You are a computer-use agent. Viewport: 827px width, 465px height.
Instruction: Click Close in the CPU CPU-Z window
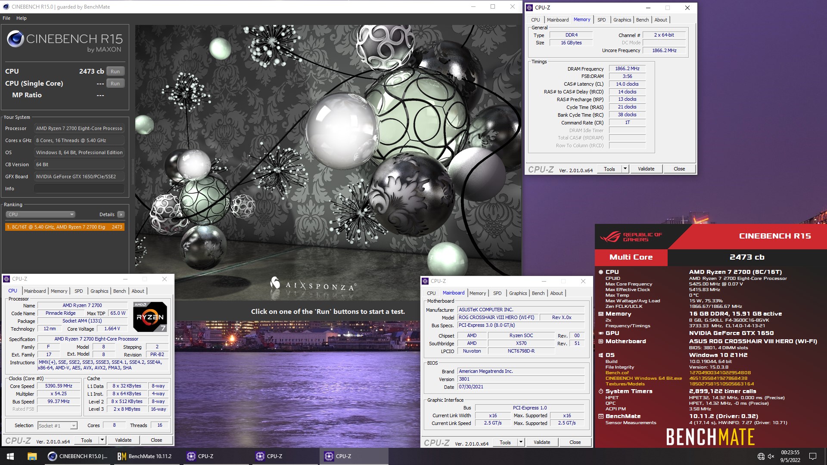click(156, 440)
